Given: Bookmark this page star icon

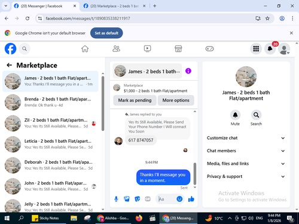Looking at the screenshot, I should coord(267,19).
